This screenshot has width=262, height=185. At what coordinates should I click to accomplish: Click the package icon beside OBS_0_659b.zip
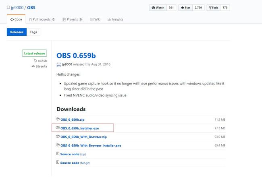coord(58,119)
